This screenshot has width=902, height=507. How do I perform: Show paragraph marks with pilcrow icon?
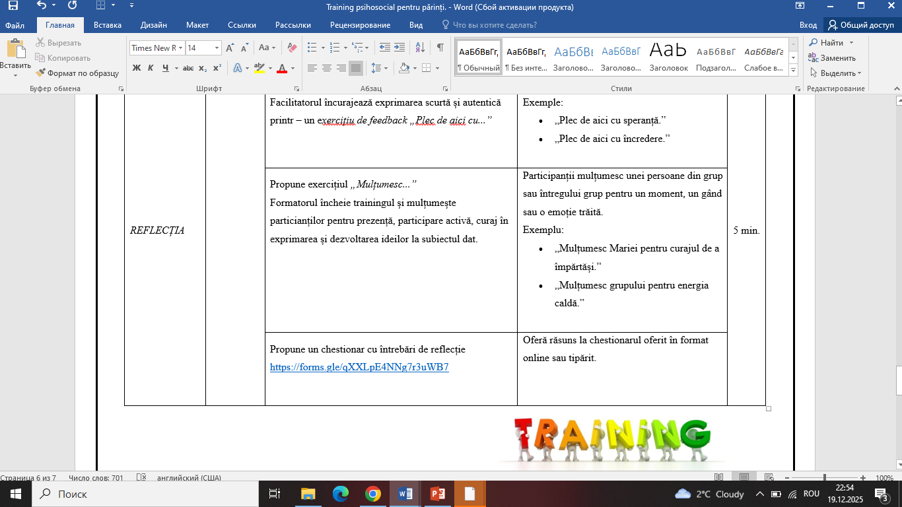click(440, 48)
